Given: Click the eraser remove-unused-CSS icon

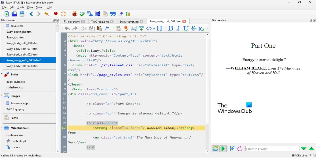Looking at the screenshot, I should [121, 14].
